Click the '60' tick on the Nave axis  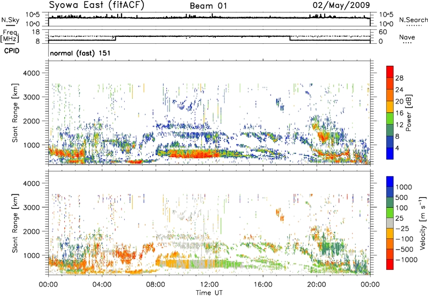tap(383, 32)
